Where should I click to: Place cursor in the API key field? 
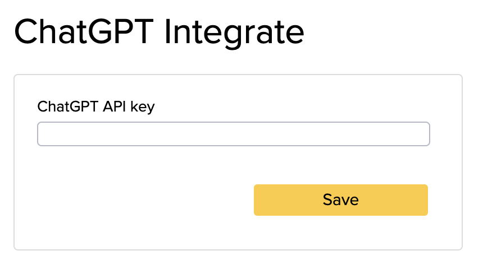pos(233,134)
